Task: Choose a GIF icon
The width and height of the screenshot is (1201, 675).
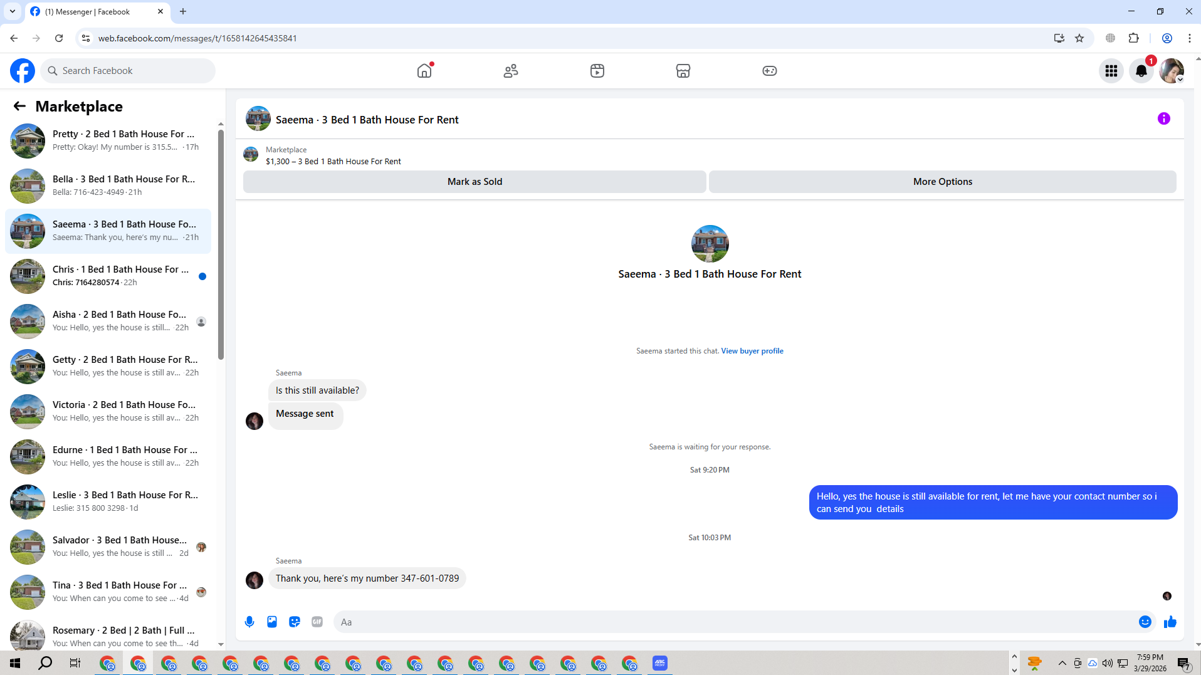Action: [317, 622]
